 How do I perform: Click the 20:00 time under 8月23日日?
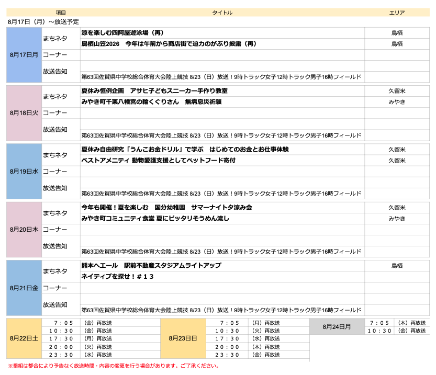227,347
